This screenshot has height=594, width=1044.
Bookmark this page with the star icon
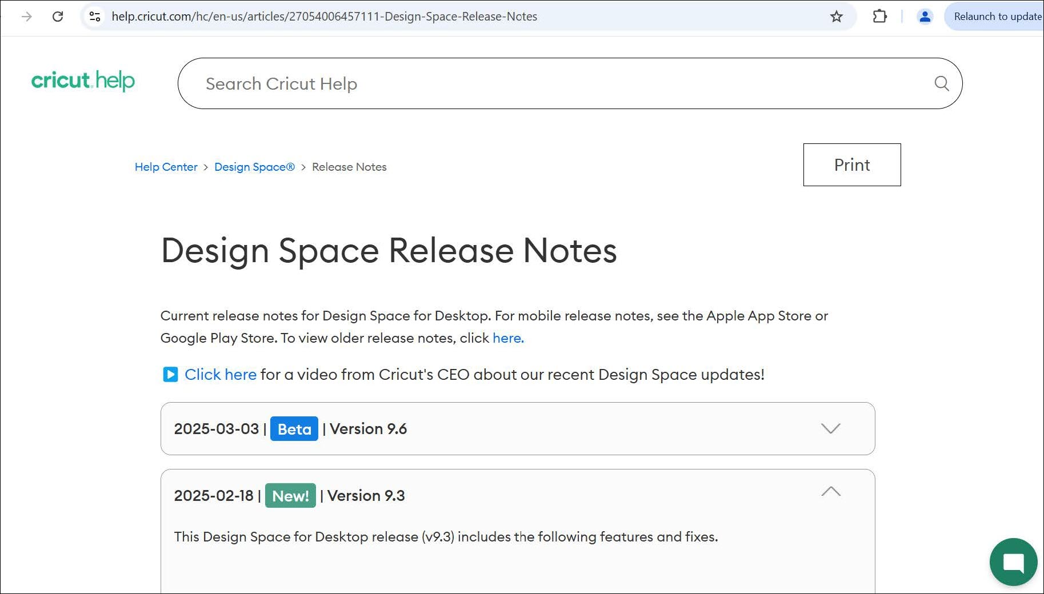pos(837,17)
